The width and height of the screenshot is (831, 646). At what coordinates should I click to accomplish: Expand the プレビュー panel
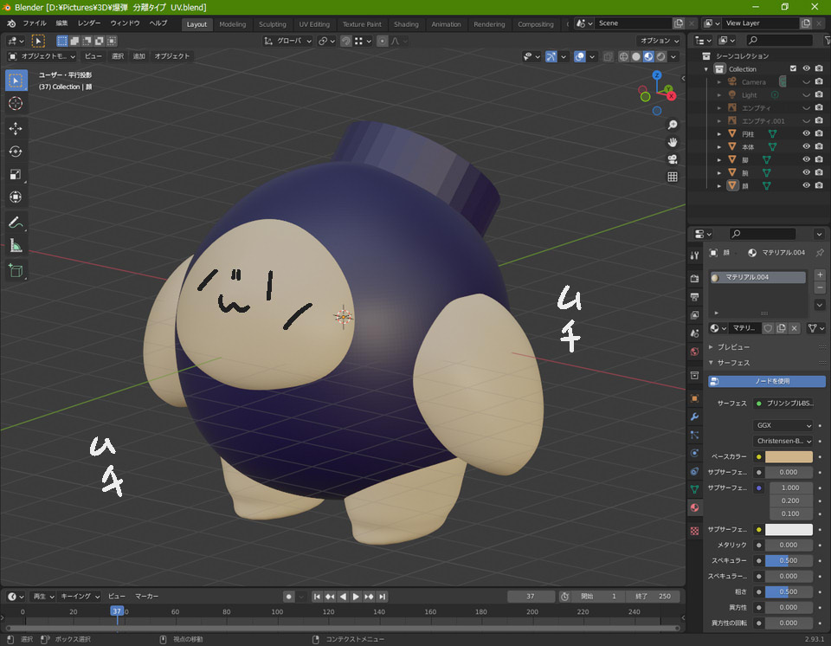(x=732, y=346)
